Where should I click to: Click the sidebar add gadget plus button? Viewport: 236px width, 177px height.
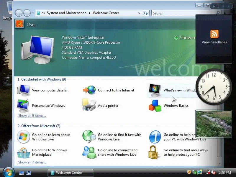[214, 6]
